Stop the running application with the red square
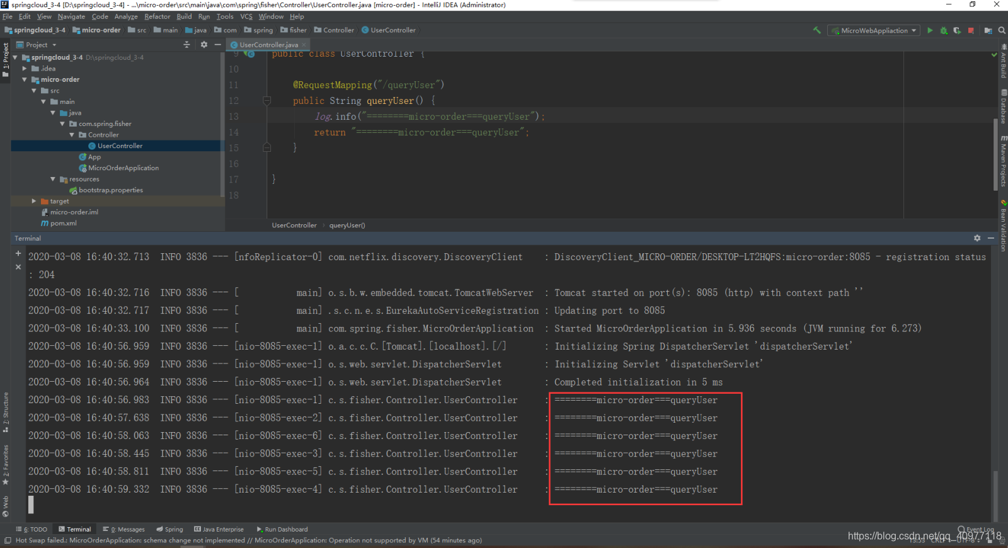The width and height of the screenshot is (1008, 548). (971, 30)
